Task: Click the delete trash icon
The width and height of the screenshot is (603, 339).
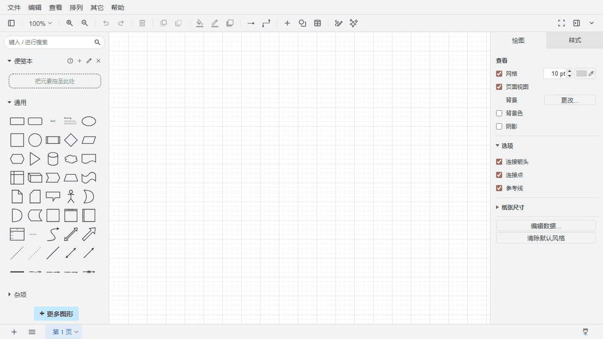Action: click(x=142, y=23)
